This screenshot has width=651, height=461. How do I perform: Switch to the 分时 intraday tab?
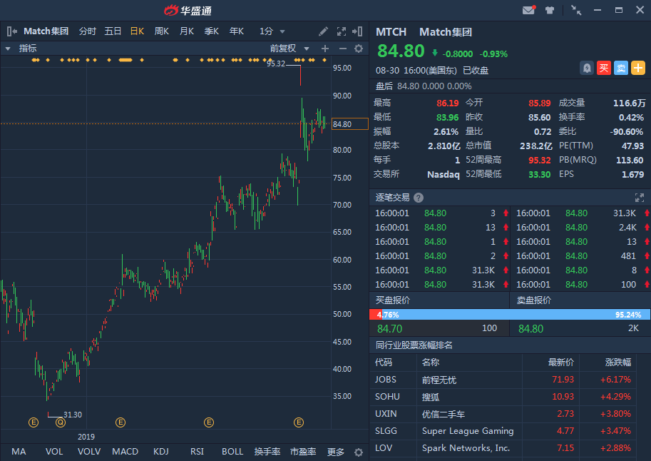(x=87, y=31)
